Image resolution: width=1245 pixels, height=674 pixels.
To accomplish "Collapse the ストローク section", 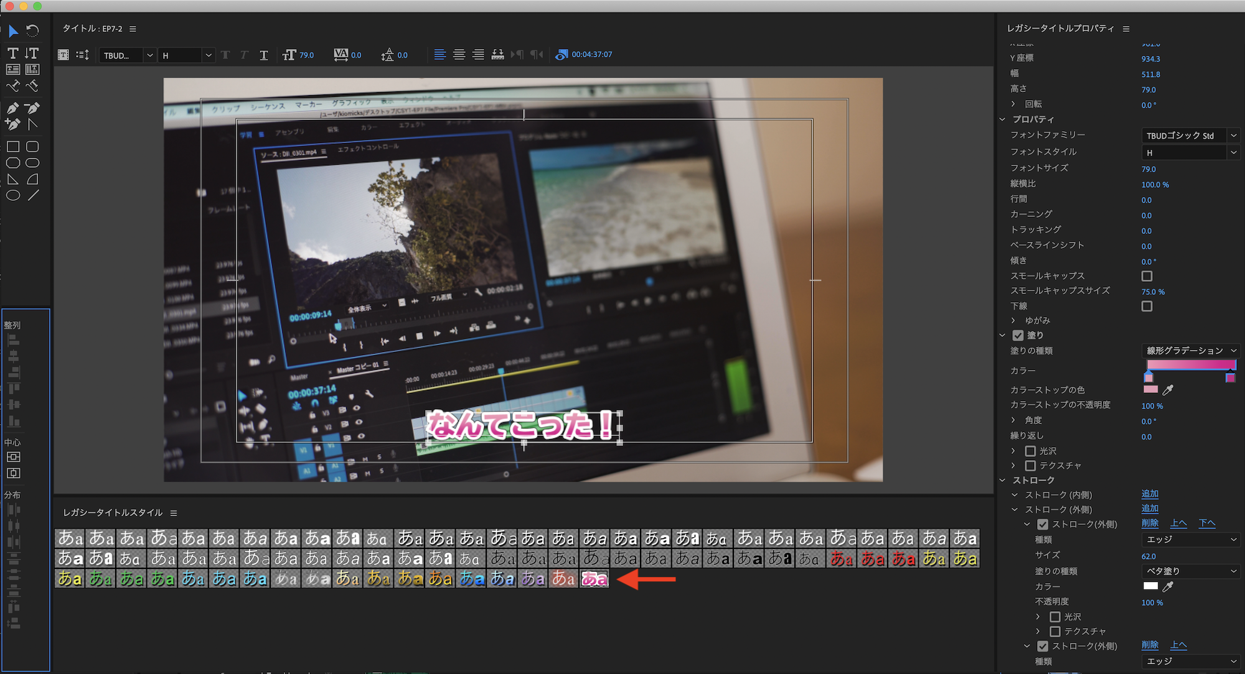I will tap(1002, 481).
